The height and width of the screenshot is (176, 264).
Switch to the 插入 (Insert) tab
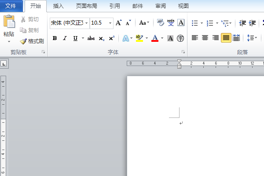[x=58, y=6]
